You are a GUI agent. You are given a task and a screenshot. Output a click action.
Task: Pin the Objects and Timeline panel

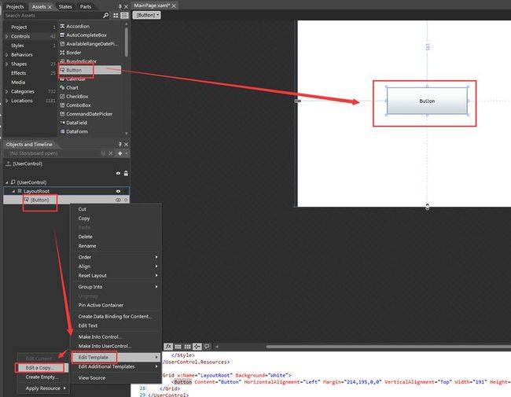pos(120,145)
